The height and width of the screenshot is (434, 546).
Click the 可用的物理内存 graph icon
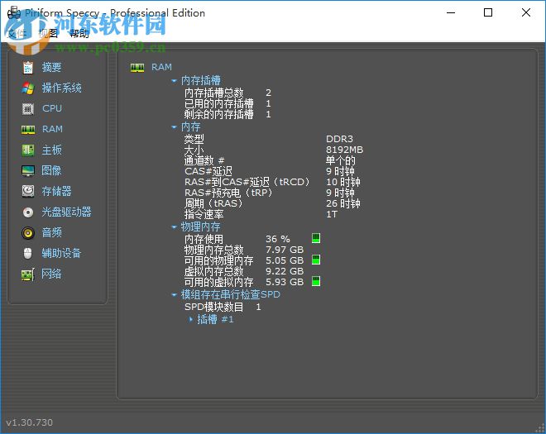pyautogui.click(x=316, y=260)
